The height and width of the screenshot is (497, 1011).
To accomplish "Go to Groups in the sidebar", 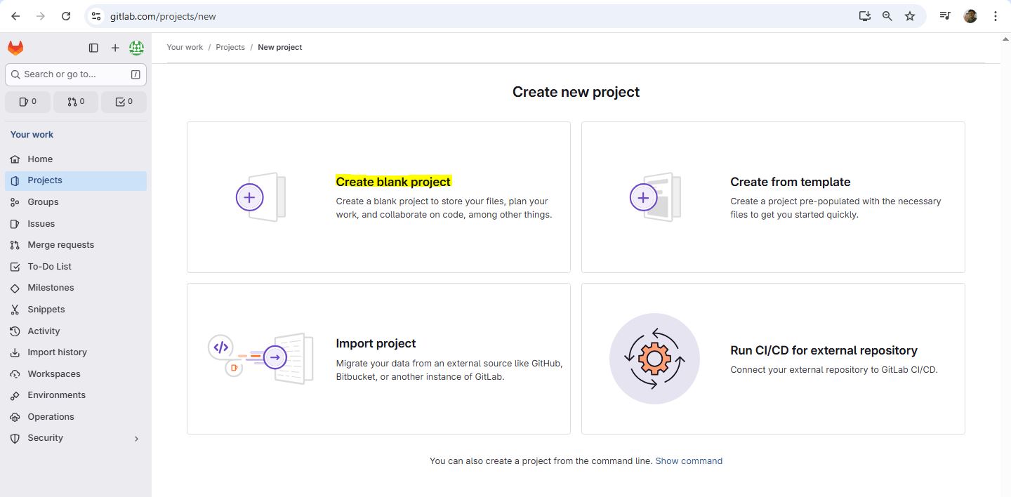I will click(43, 202).
